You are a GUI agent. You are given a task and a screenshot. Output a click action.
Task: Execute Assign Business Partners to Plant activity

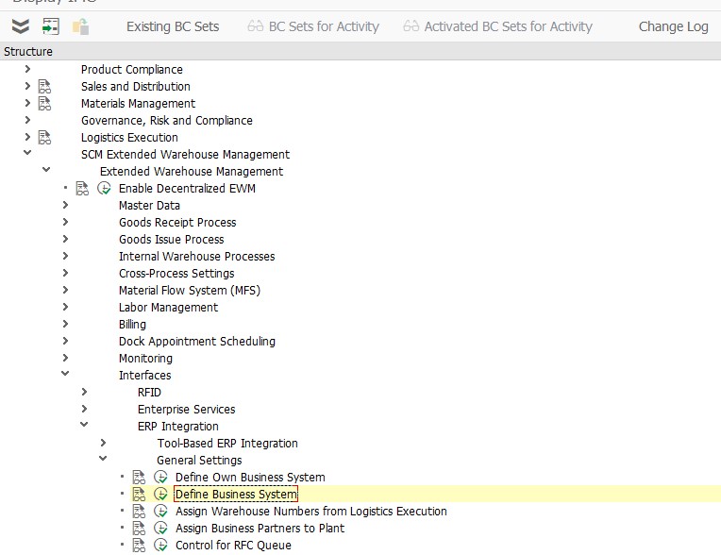[160, 529]
